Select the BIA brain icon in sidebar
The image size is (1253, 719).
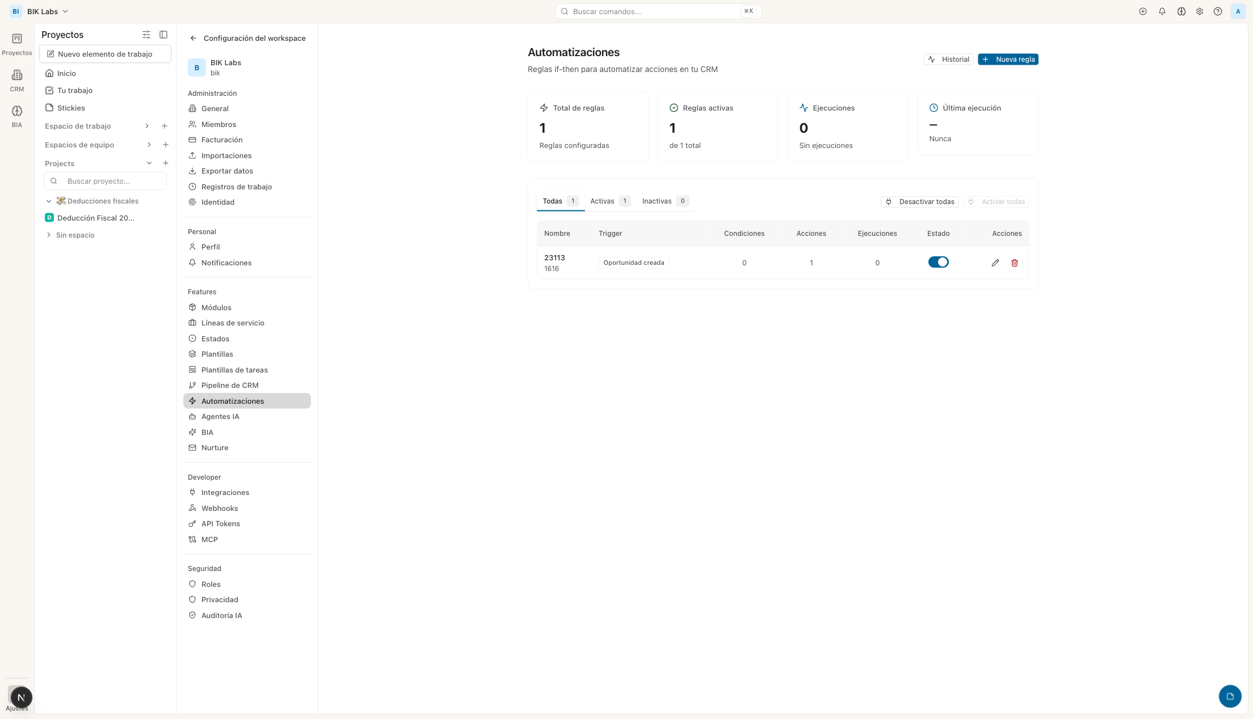[x=16, y=116]
